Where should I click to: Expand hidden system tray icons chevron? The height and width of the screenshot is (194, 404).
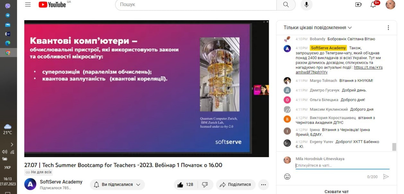12,144
